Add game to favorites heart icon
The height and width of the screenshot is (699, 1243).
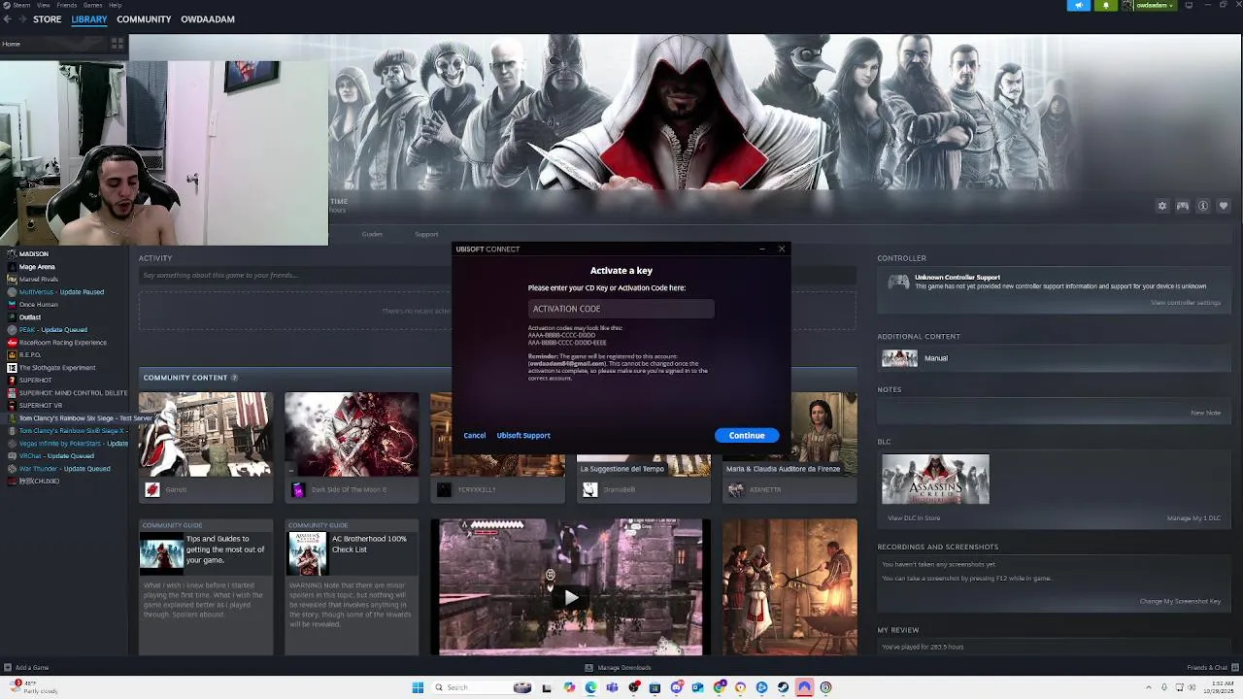(1223, 206)
